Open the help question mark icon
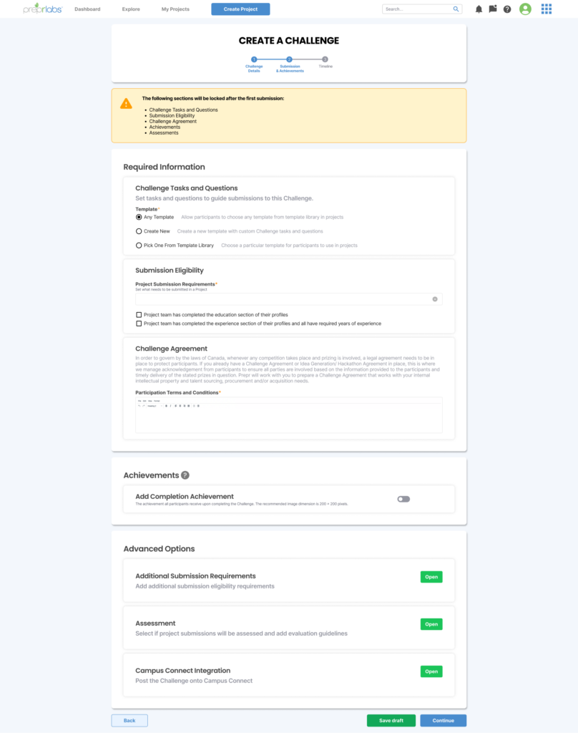Image resolution: width=578 pixels, height=733 pixels. coord(507,9)
